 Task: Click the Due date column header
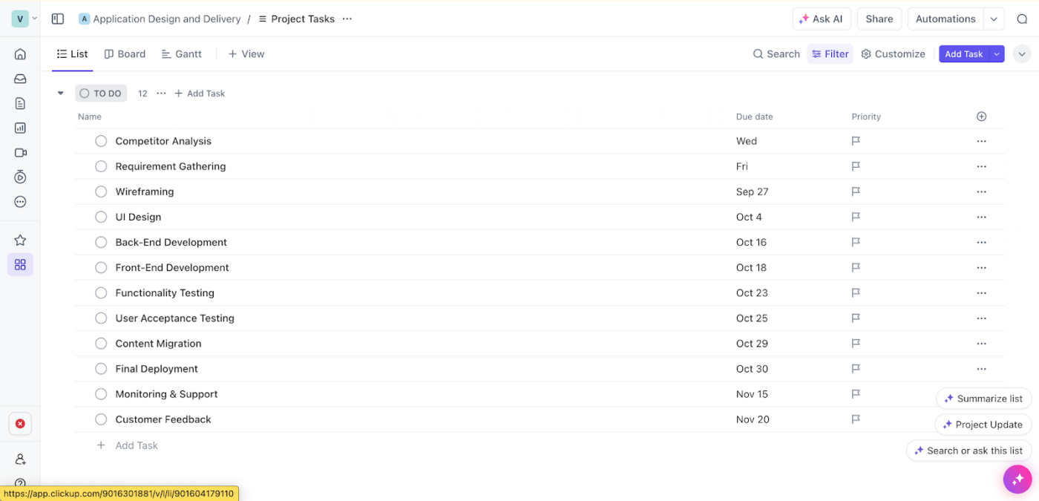tap(754, 117)
